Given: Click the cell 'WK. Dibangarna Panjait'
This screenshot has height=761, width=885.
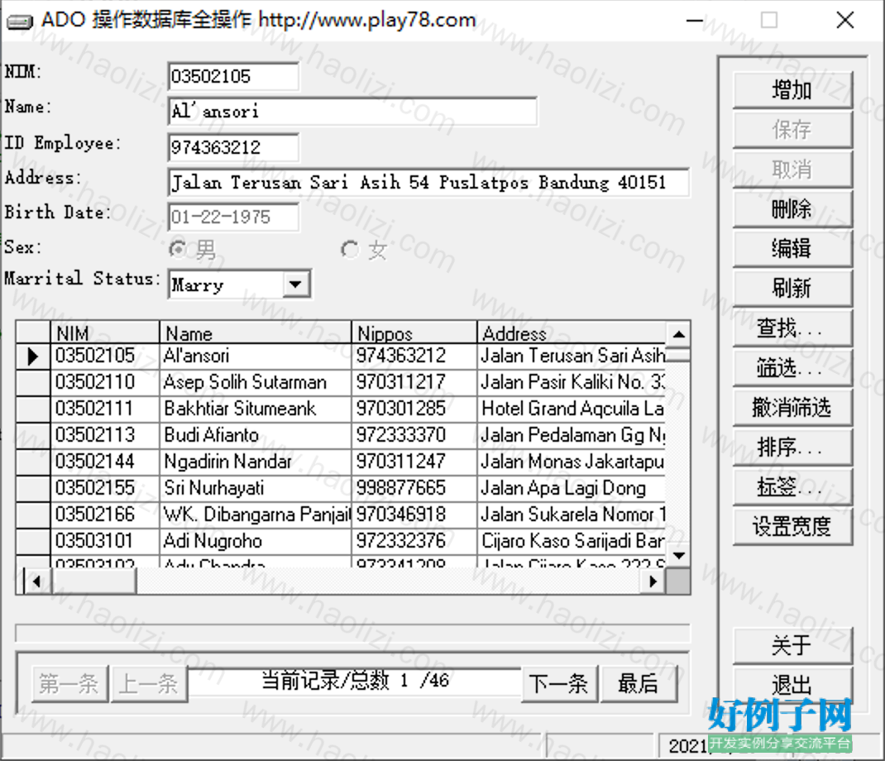Looking at the screenshot, I should coord(256,515).
